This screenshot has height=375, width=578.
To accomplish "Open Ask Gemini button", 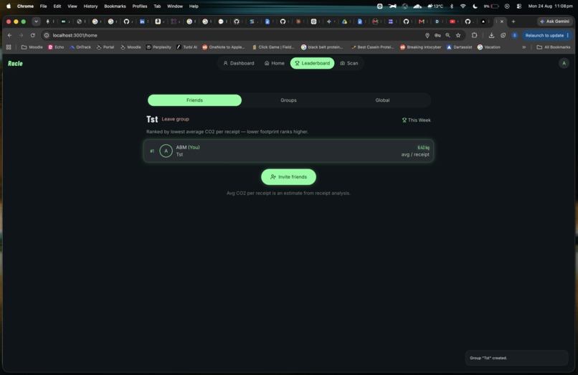I will [554, 22].
